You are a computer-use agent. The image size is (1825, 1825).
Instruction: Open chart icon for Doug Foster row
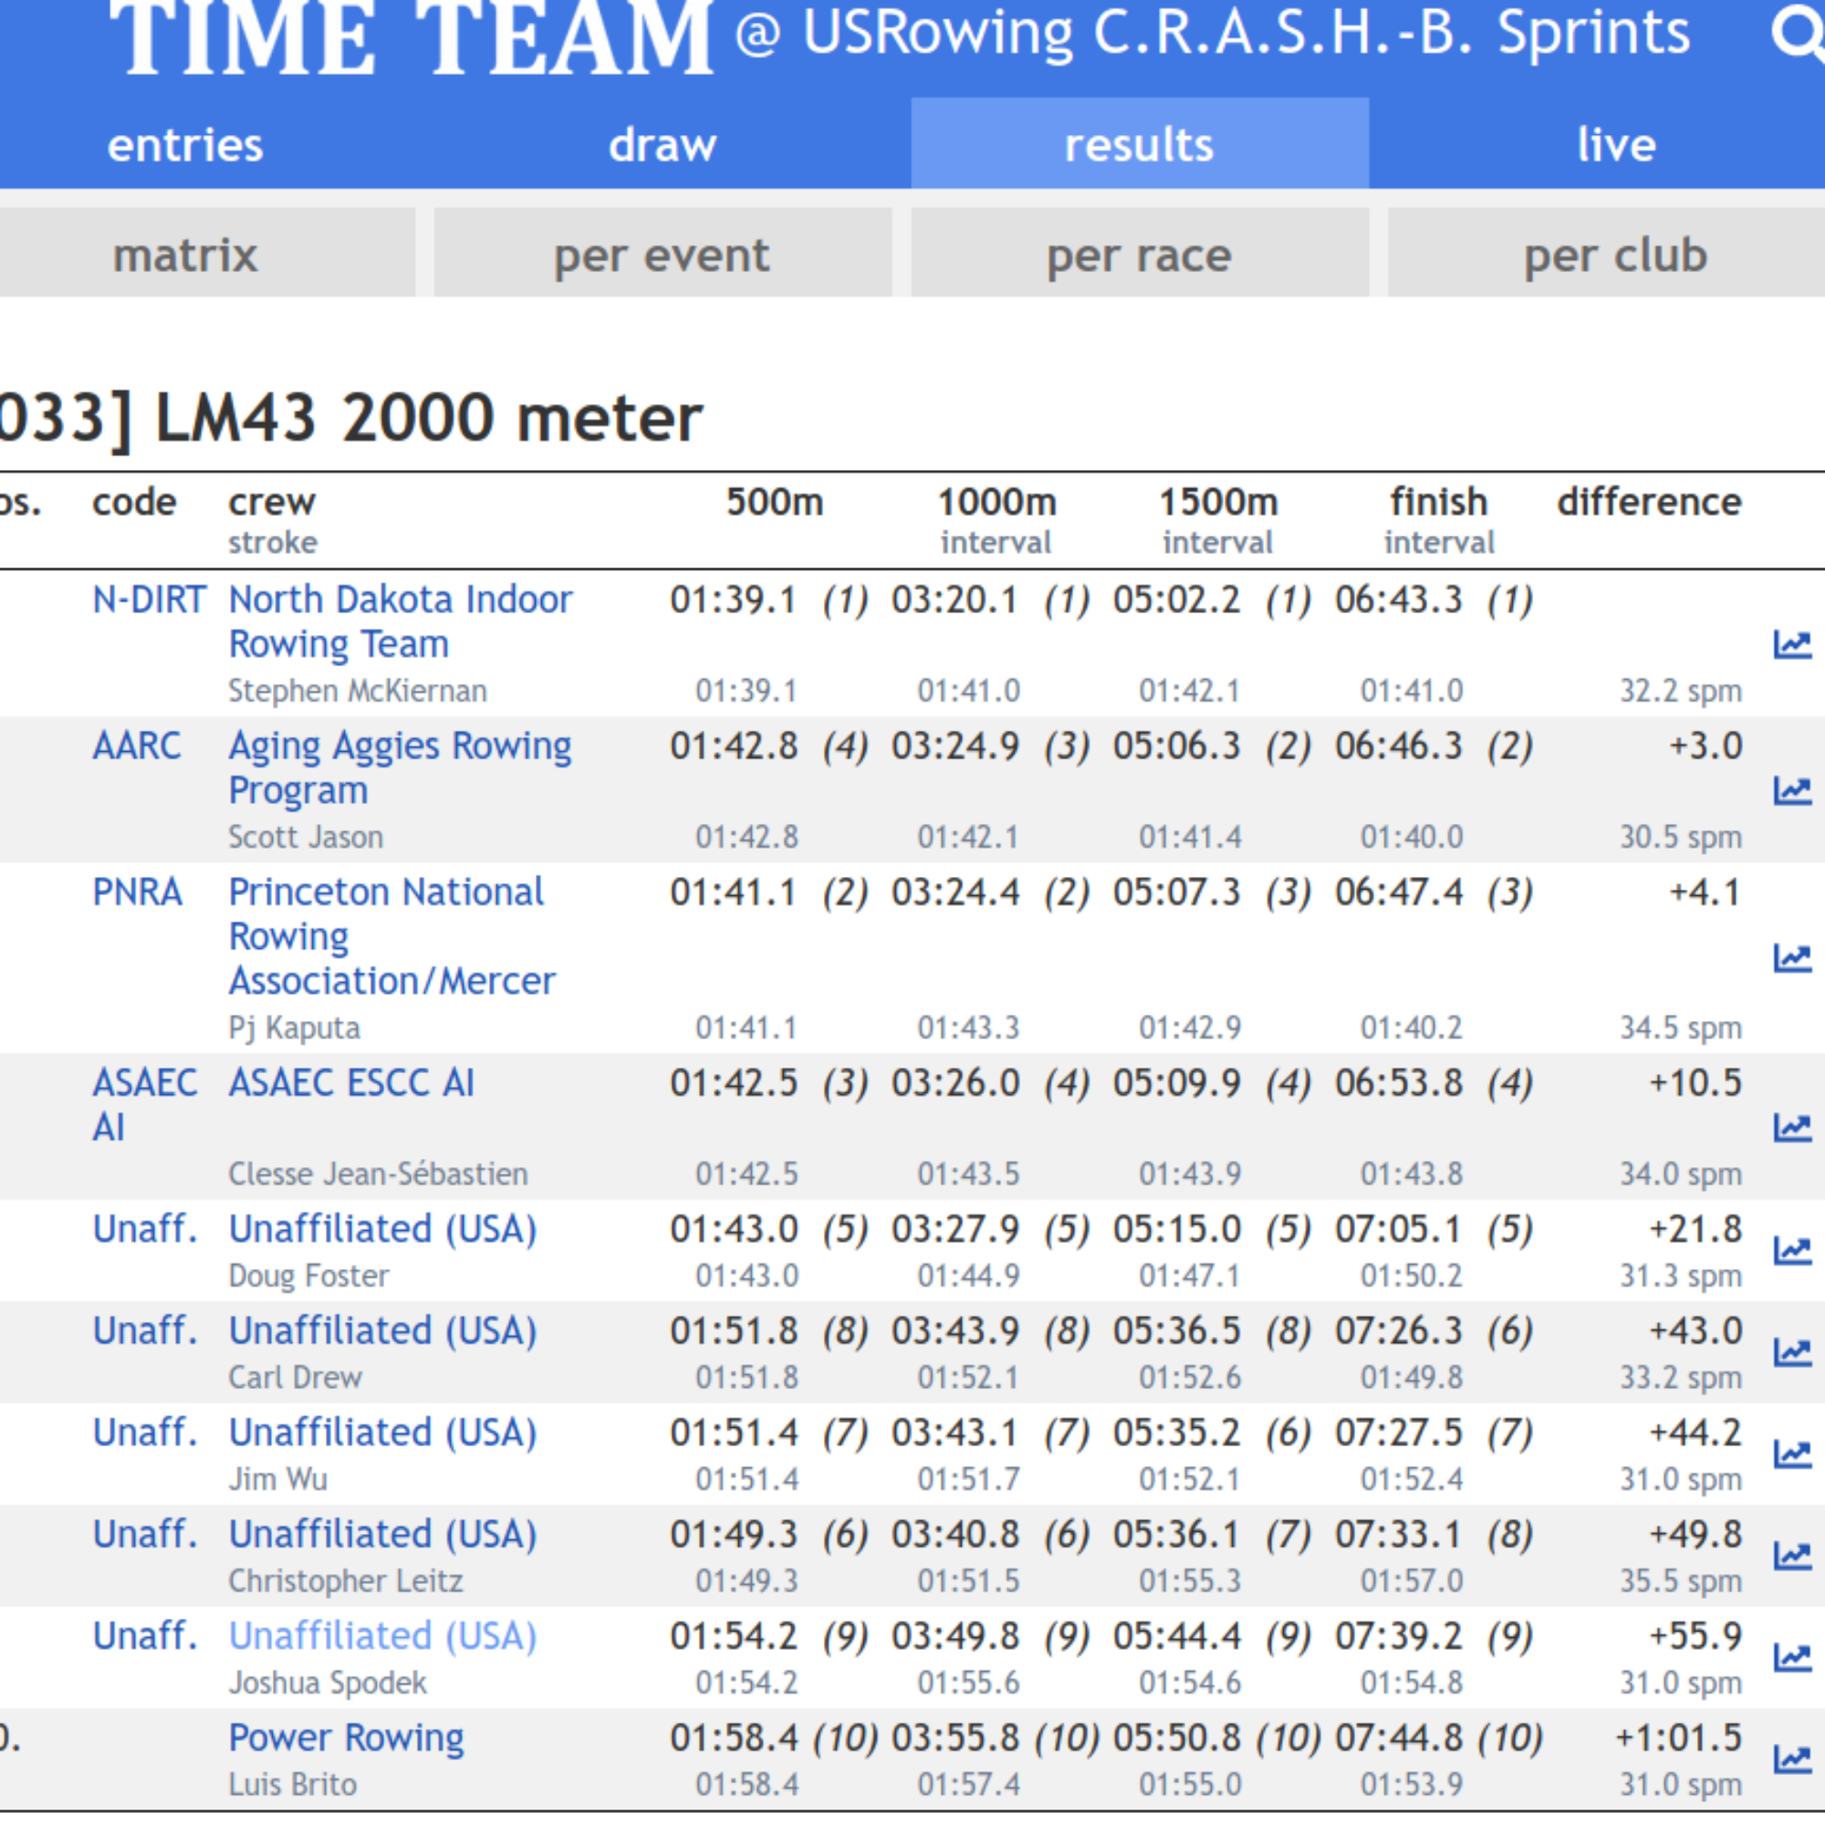tap(1792, 1251)
